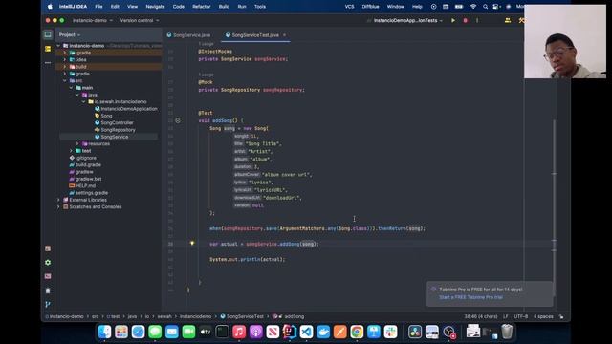Launch IntelliJ IDEA from the Dock
The height and width of the screenshot is (344, 612).
[289, 332]
